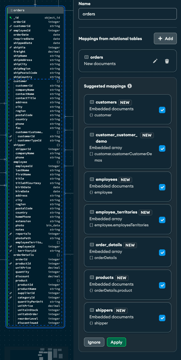
Task: Add a new mapping from relational tables
Action: (165, 38)
